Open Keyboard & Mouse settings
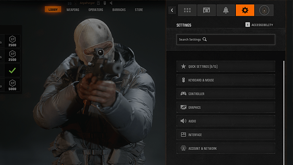The width and height of the screenshot is (293, 165). 226,80
